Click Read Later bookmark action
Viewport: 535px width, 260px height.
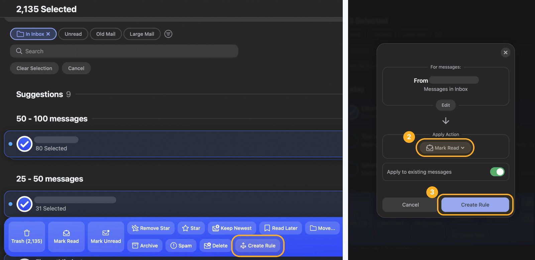281,228
